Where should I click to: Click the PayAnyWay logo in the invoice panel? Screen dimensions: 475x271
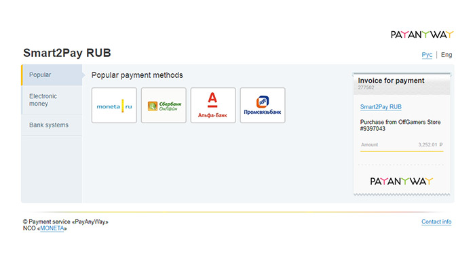coord(402,181)
